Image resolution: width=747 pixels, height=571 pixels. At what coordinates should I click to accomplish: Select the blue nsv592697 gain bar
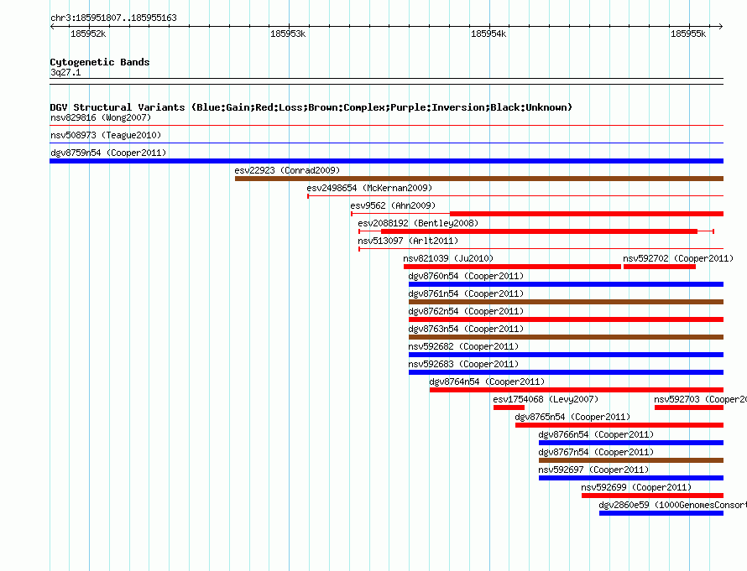tap(631, 478)
